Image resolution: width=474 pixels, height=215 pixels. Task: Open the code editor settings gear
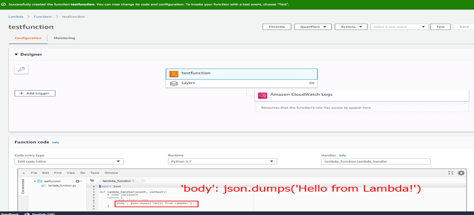(x=461, y=173)
